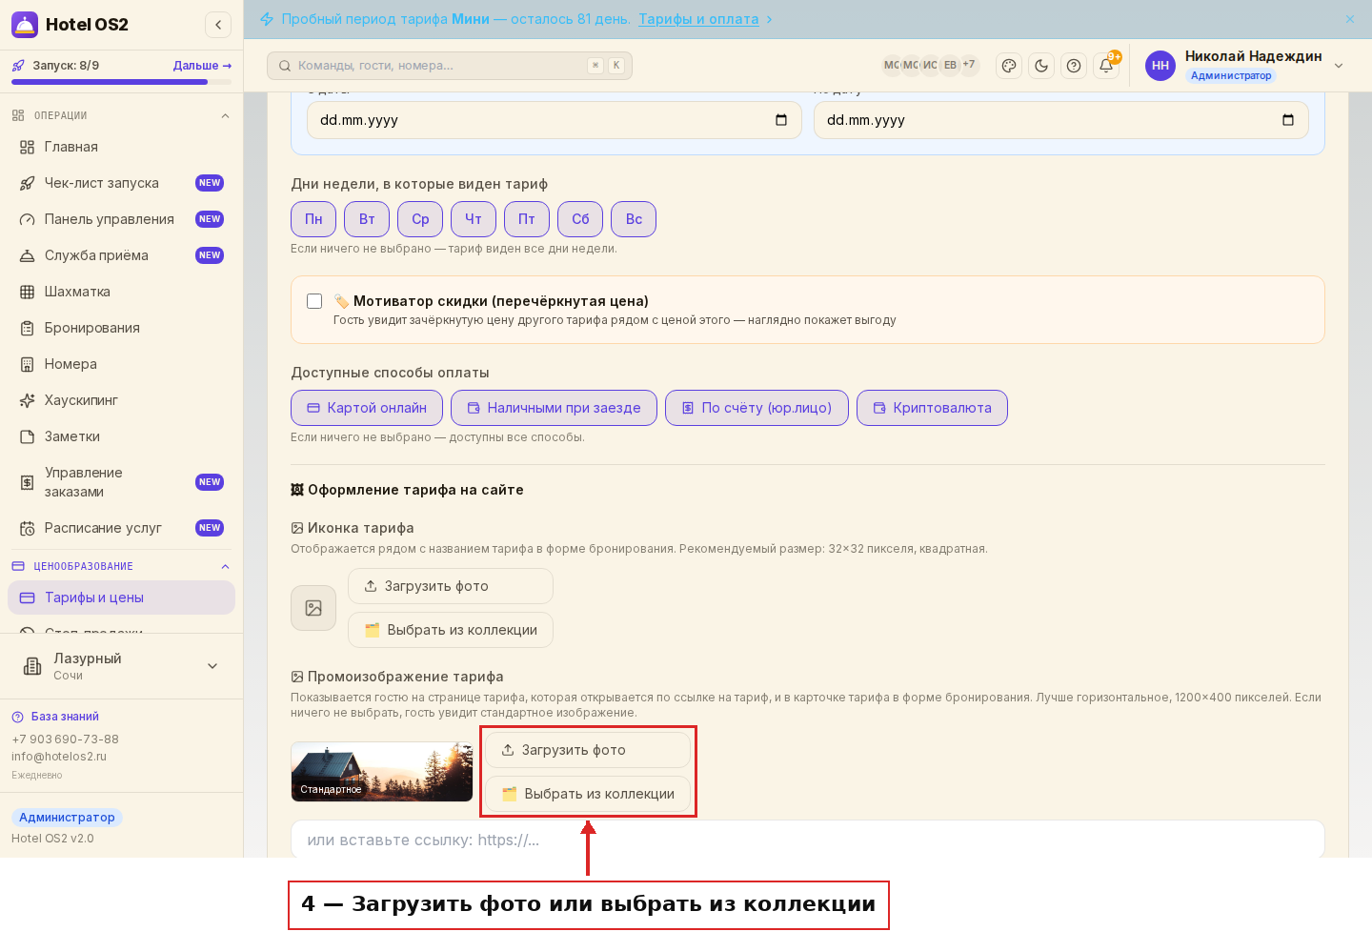The image size is (1372, 952).
Task: Open calendar picker on second date field
Action: [x=1288, y=120]
